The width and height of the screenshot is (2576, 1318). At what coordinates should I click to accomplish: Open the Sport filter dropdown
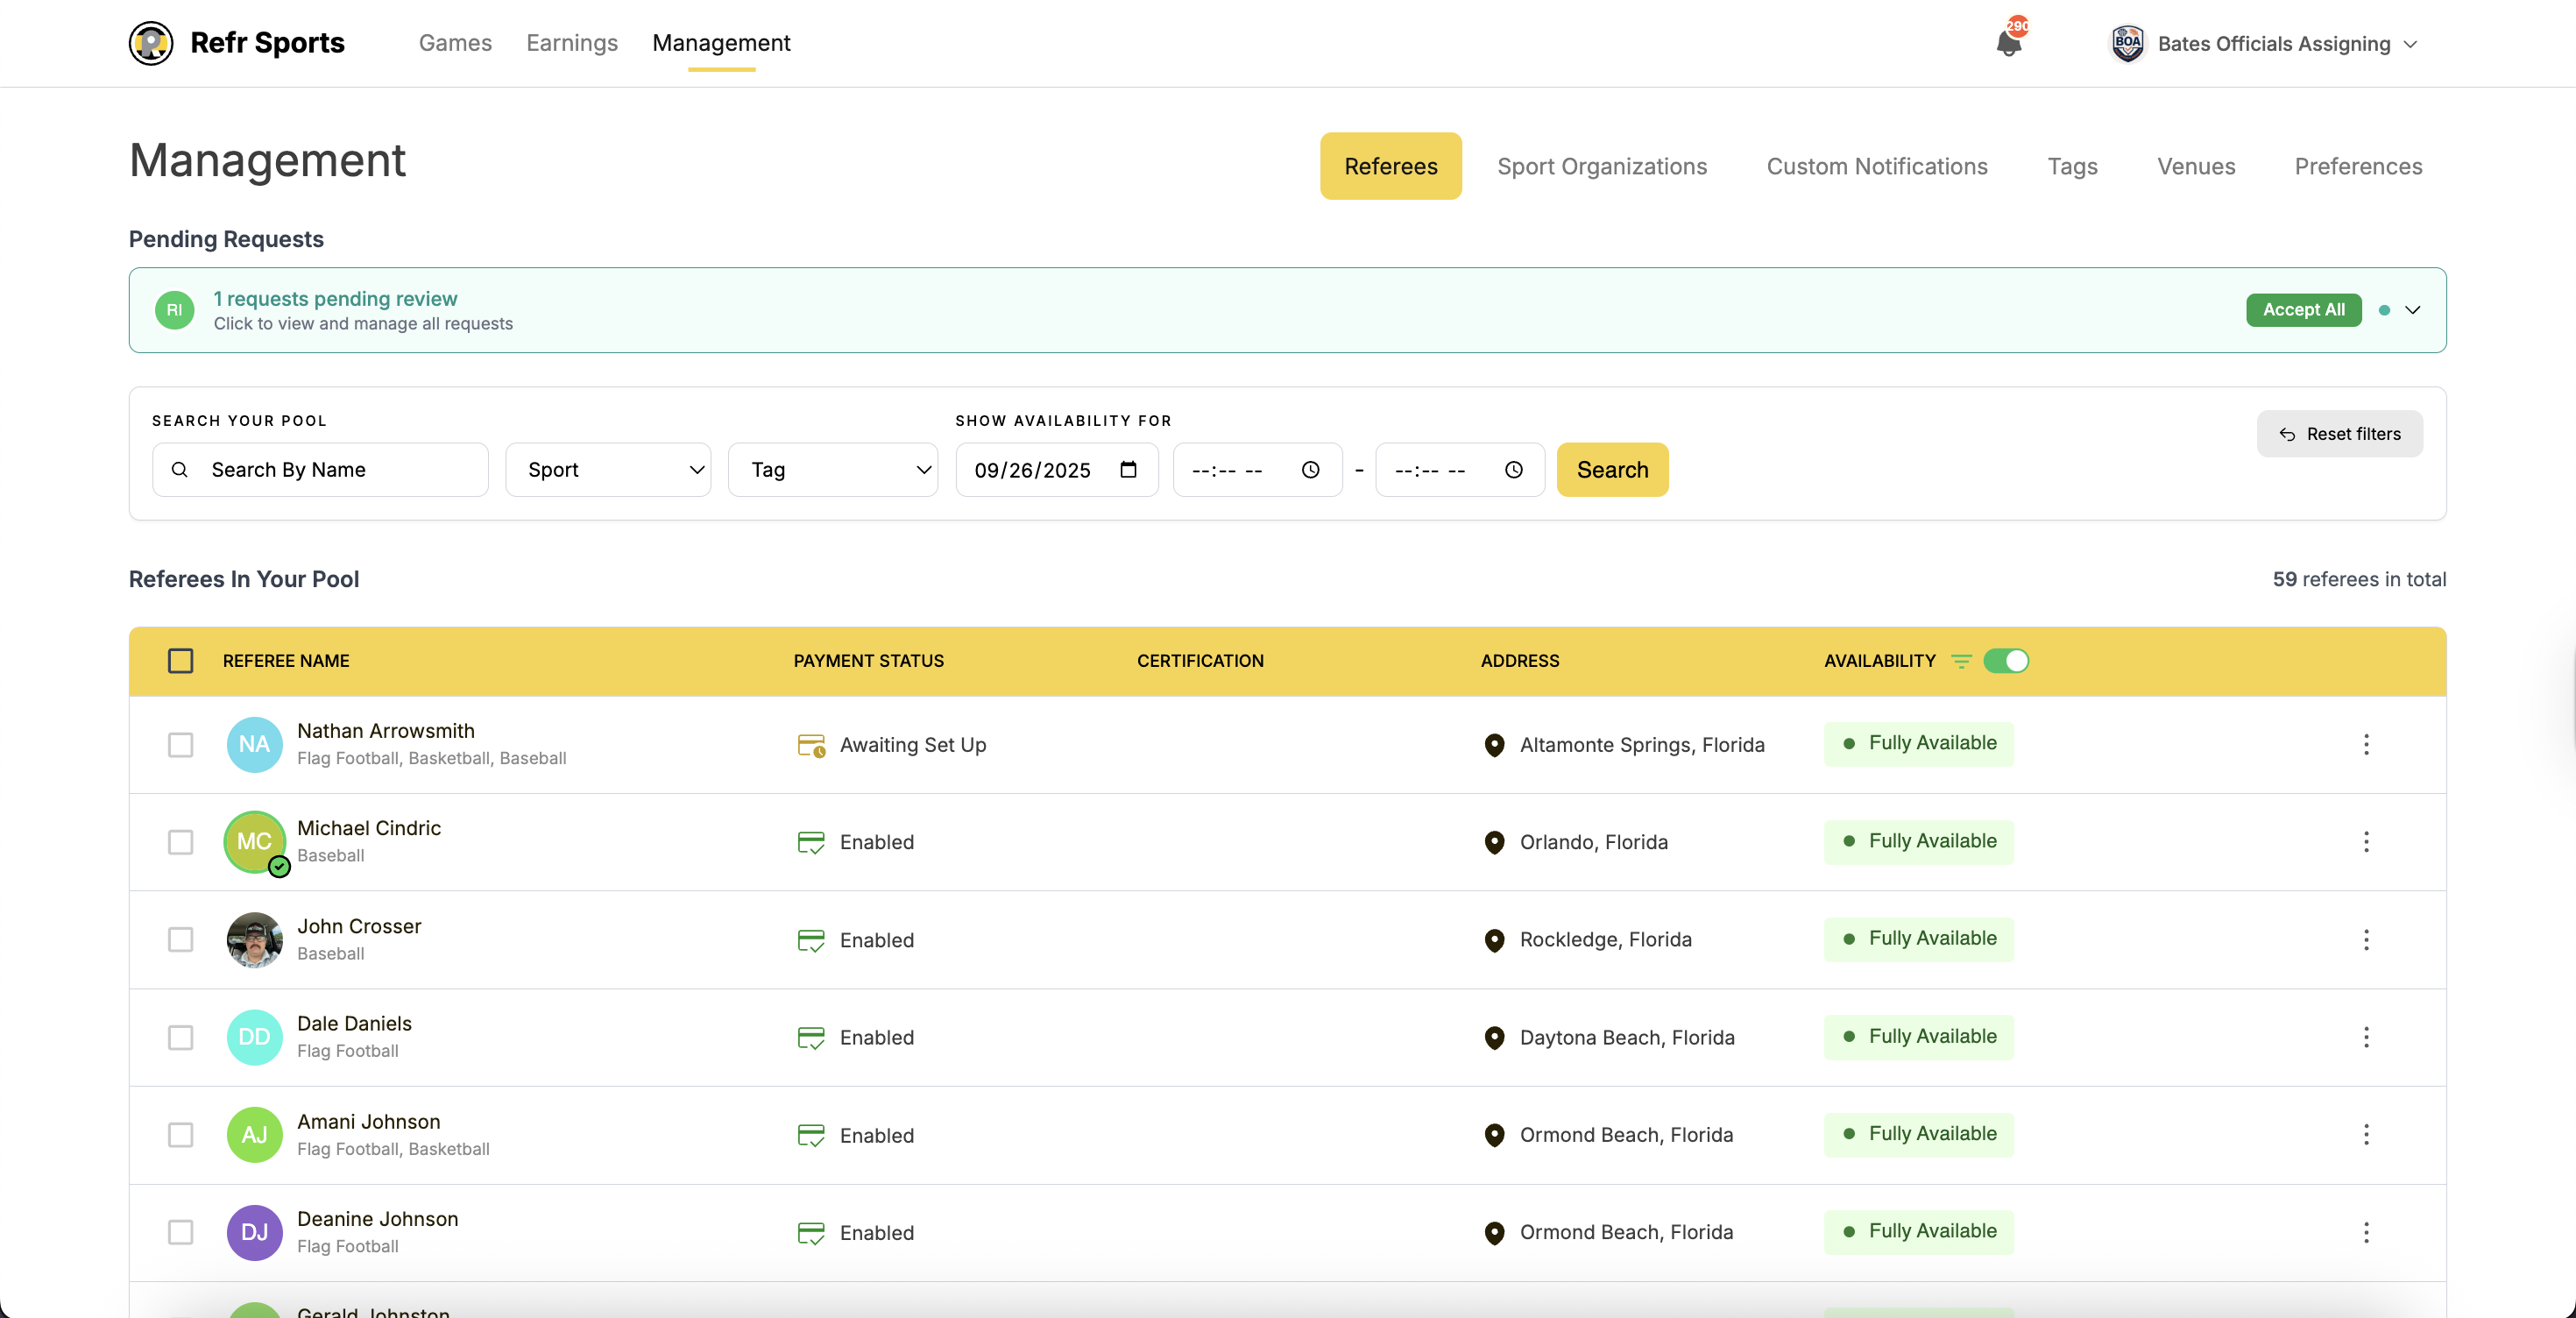pyautogui.click(x=608, y=469)
